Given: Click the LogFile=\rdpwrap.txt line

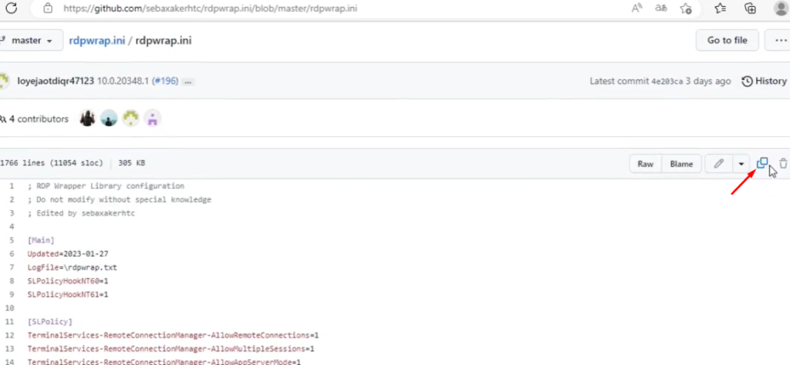Looking at the screenshot, I should 73,267.
